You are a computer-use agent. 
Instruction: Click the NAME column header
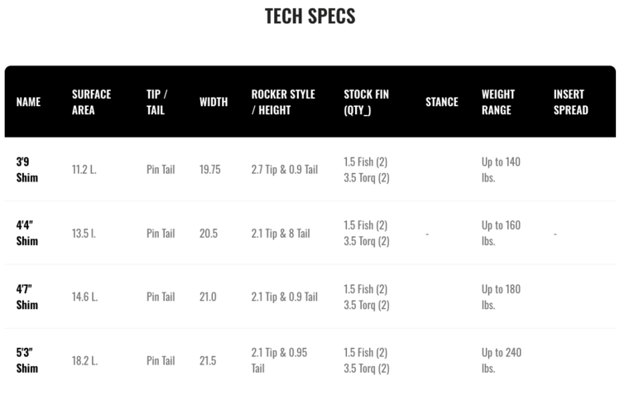(x=28, y=102)
